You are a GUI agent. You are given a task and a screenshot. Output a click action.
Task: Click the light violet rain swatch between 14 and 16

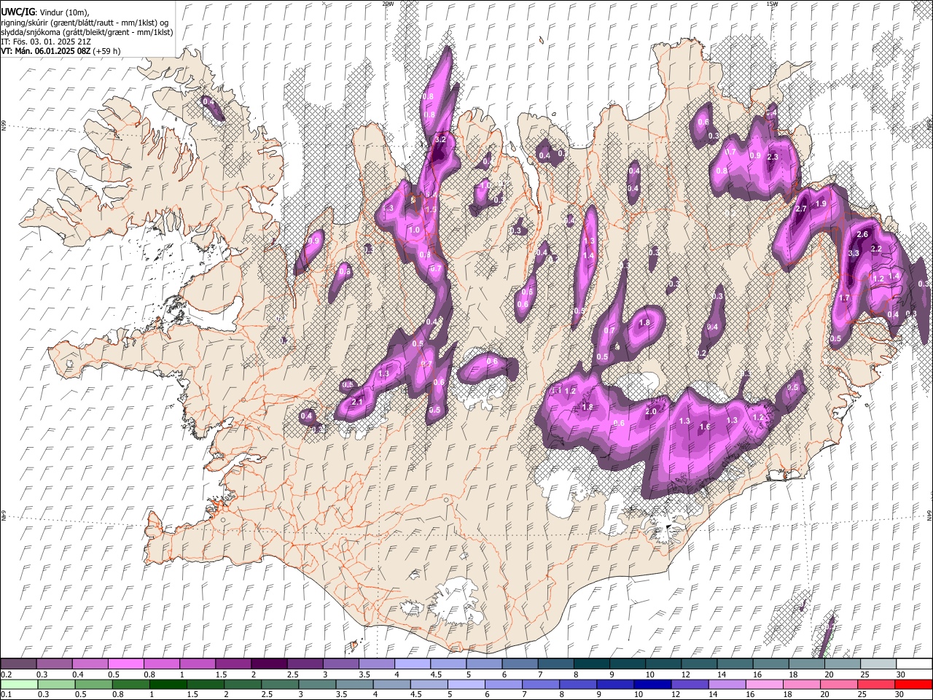727,684
